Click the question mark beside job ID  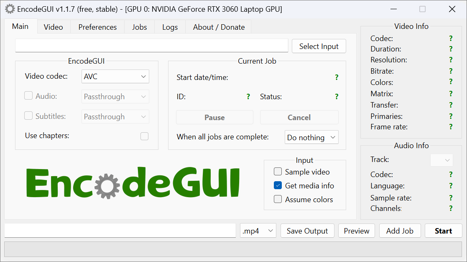point(248,97)
